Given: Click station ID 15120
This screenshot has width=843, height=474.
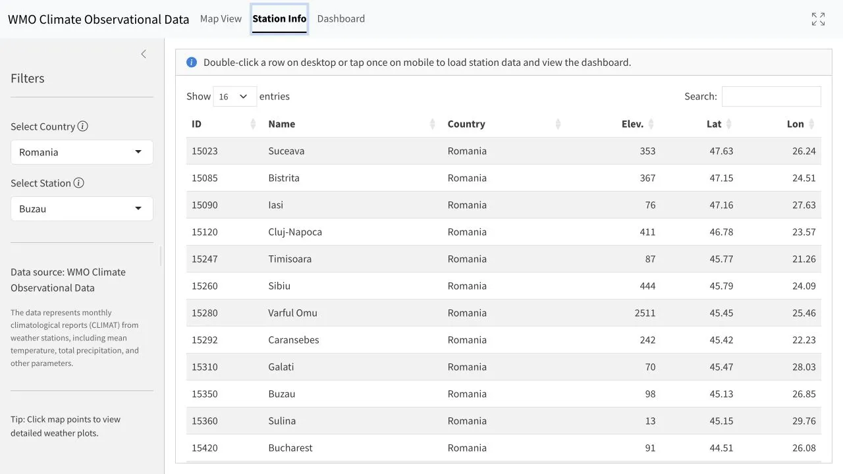Looking at the screenshot, I should (x=205, y=232).
